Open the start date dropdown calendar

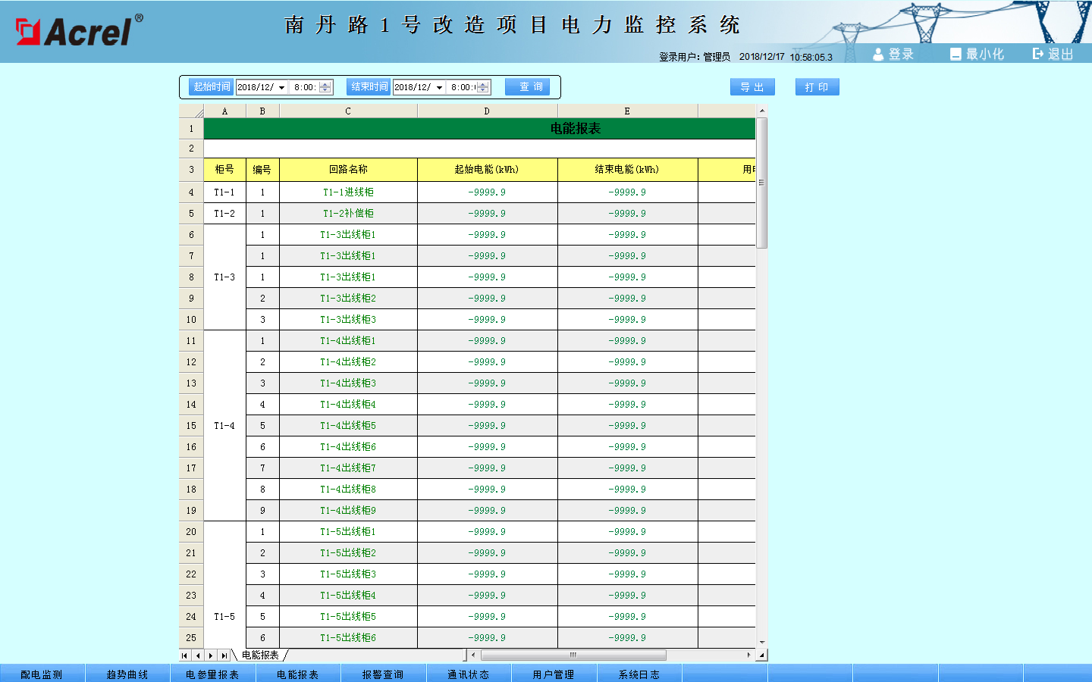pos(281,87)
